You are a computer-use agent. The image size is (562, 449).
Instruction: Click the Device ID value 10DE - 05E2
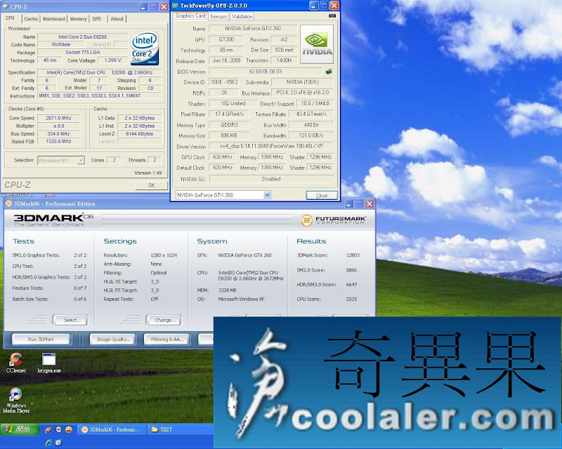224,82
